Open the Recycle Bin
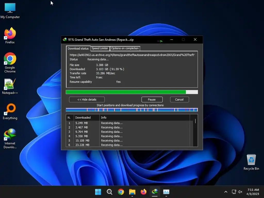This screenshot has width=264, height=198. pos(251,162)
